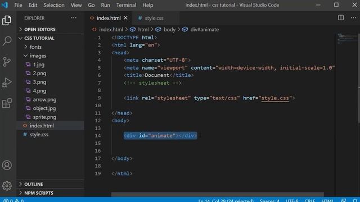Open the Manage gear icon
Image resolution: width=360 pixels, height=202 pixels.
coord(7,186)
